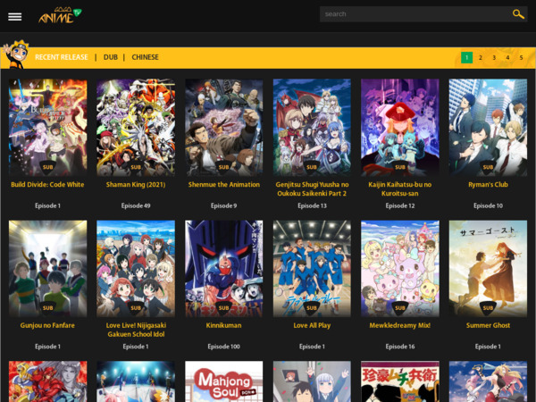Open Mewkledreamy Mix! poster
Screen dimensions: 536x402
click(400, 269)
